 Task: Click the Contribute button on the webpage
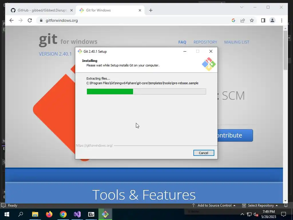coord(235,135)
